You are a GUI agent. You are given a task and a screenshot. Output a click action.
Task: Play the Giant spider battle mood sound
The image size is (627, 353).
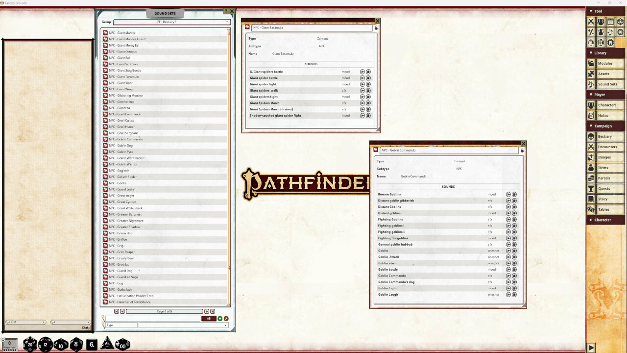pyautogui.click(x=362, y=77)
